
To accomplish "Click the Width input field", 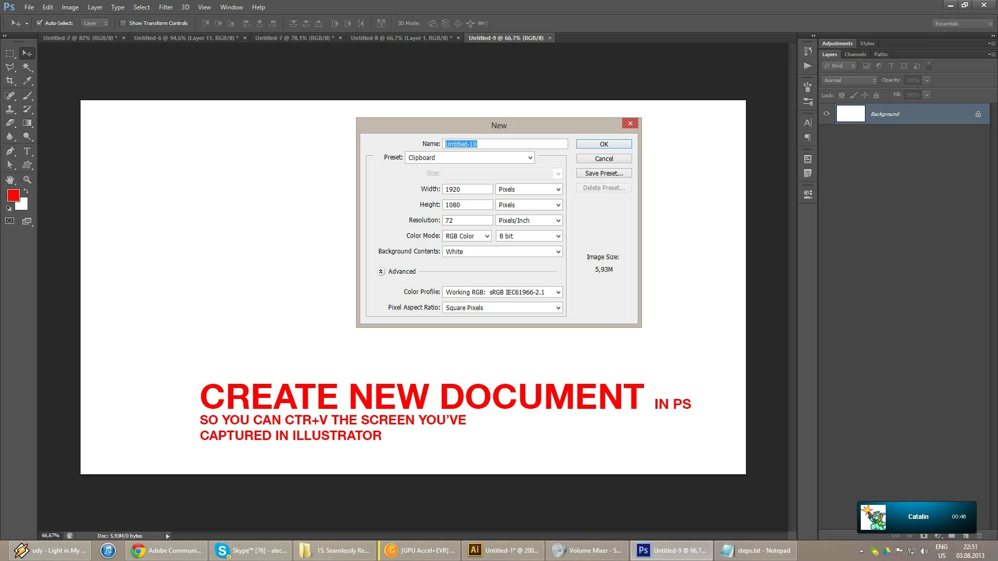I will (467, 190).
